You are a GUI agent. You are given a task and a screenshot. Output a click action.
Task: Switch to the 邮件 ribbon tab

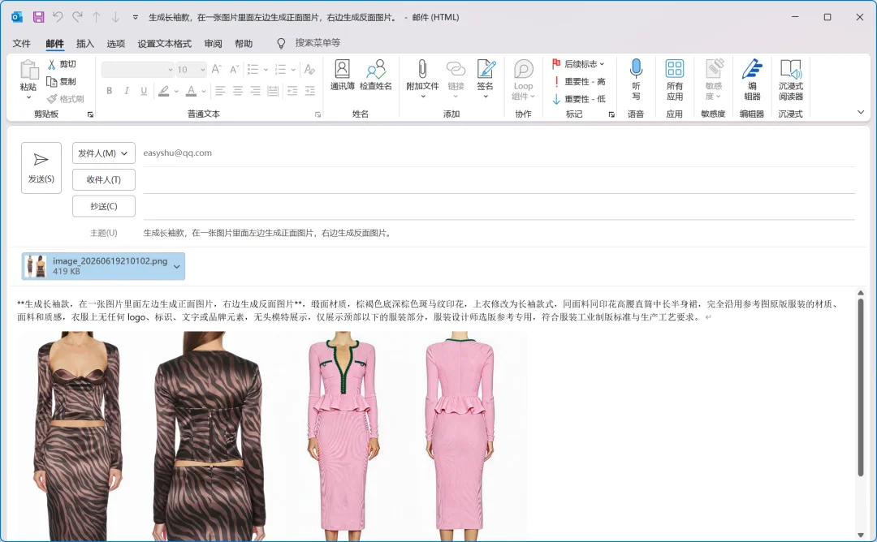click(x=55, y=44)
